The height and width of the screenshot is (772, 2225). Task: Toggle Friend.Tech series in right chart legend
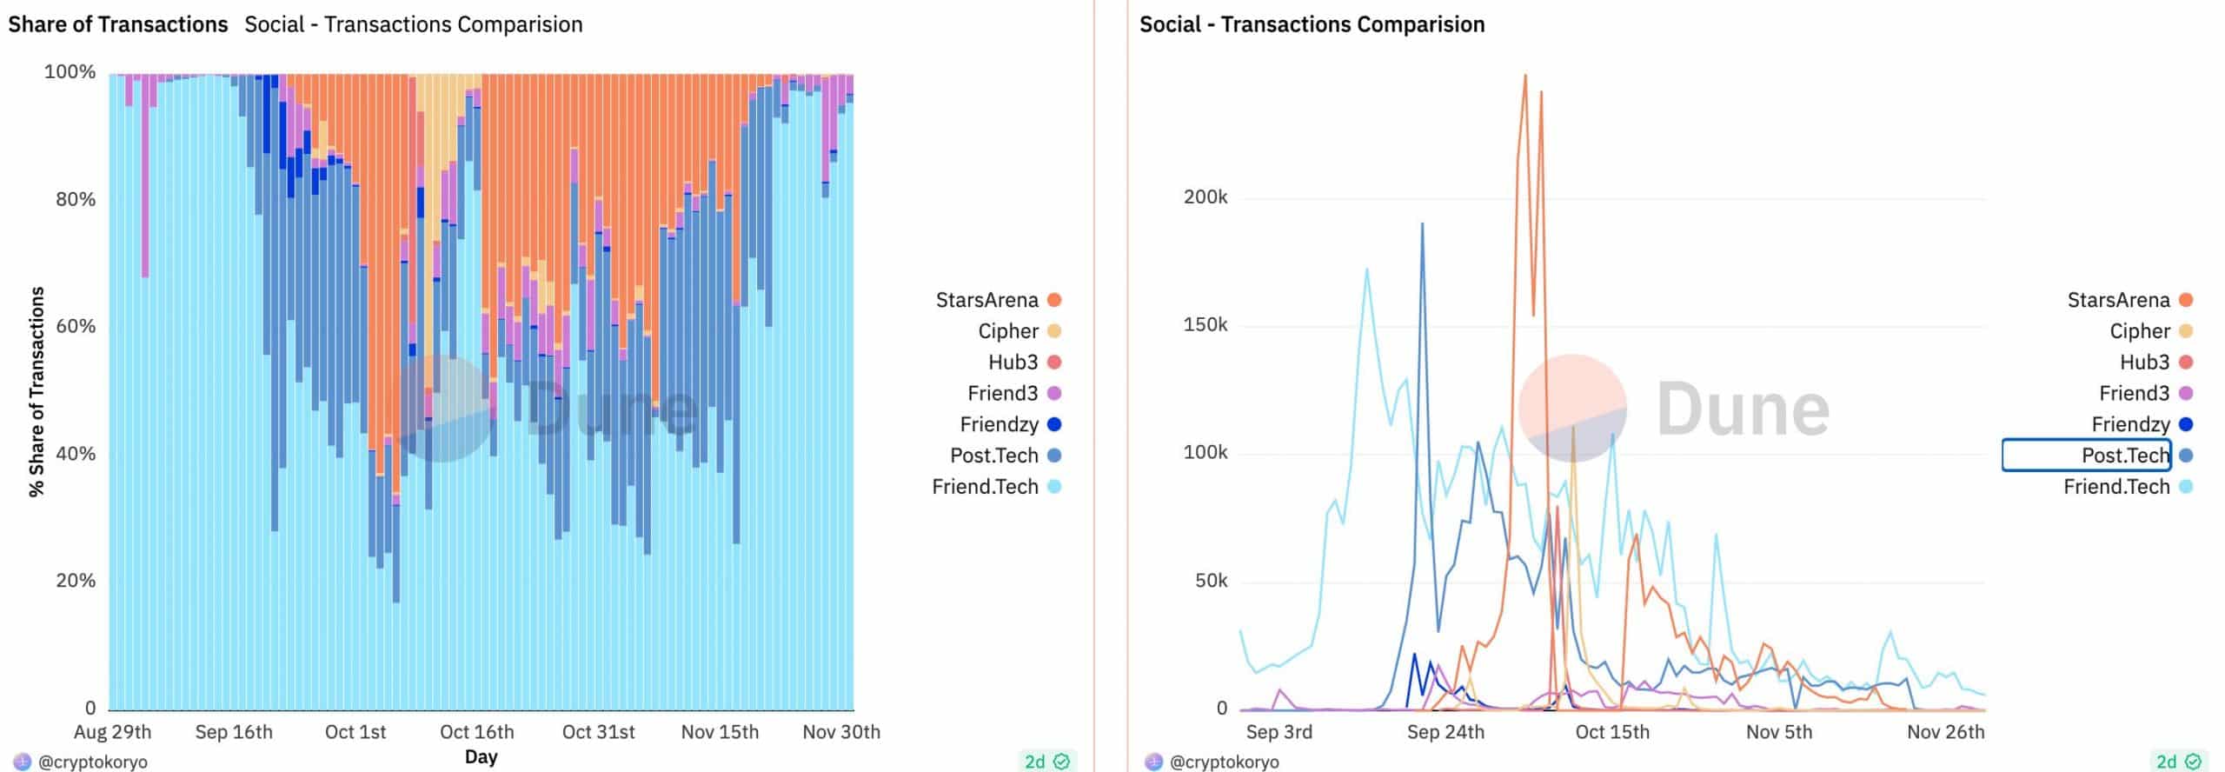pyautogui.click(x=2128, y=487)
